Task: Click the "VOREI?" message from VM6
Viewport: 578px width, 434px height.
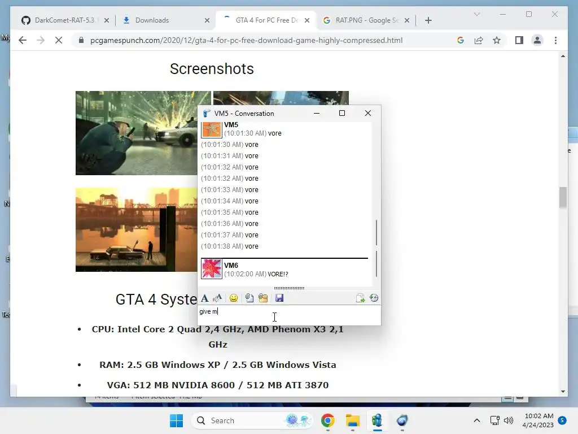Action: tap(278, 274)
